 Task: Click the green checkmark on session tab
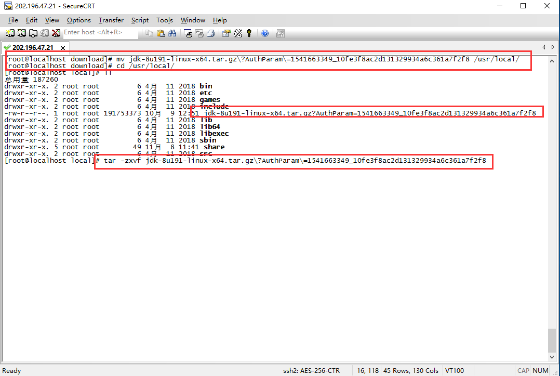[x=7, y=47]
